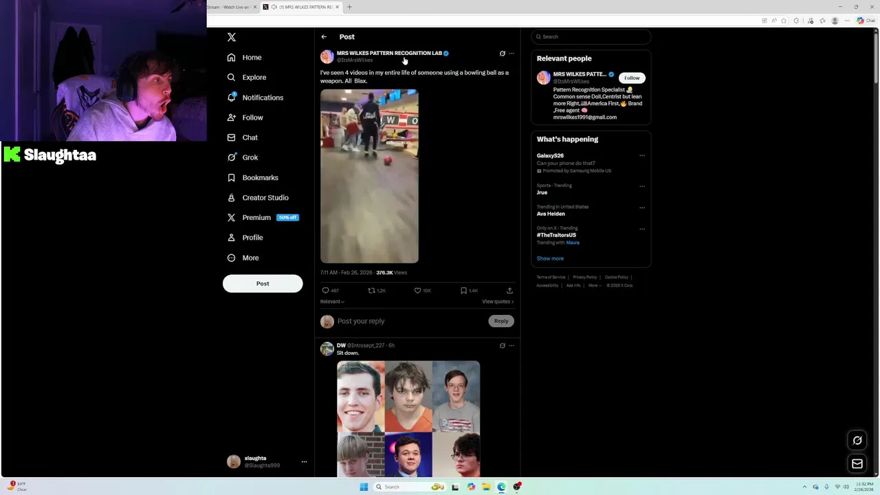Go to Home in the sidebar
The image size is (880, 495).
click(245, 58)
